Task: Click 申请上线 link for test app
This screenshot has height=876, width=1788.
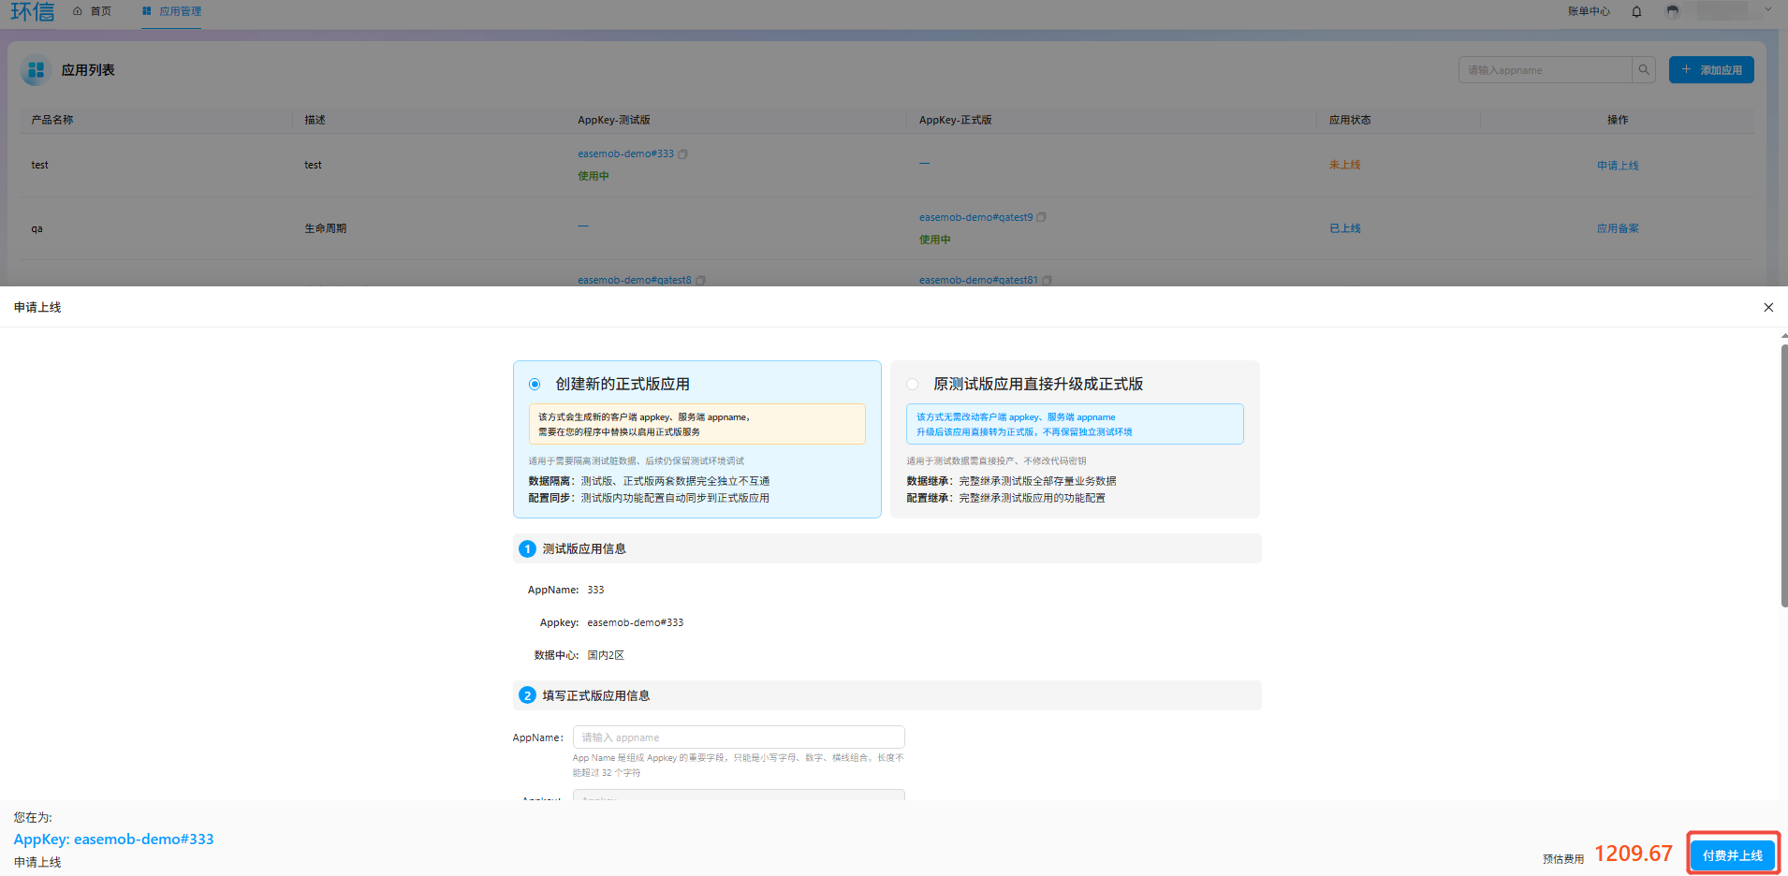Action: pyautogui.click(x=1618, y=166)
